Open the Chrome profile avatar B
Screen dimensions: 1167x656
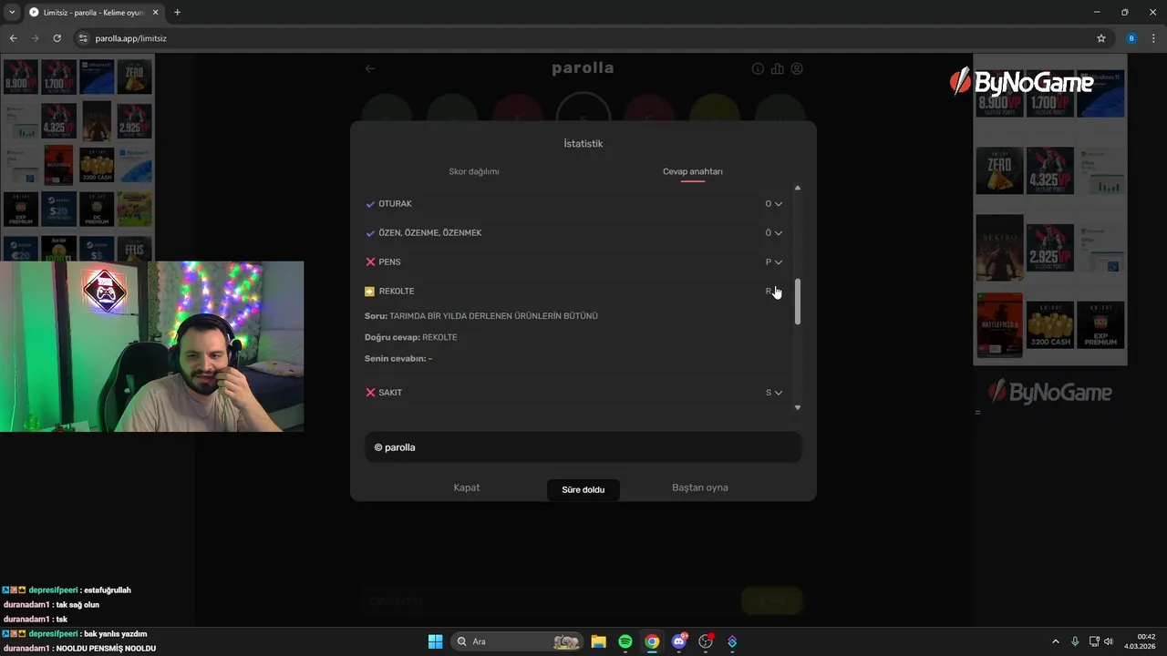click(1131, 38)
